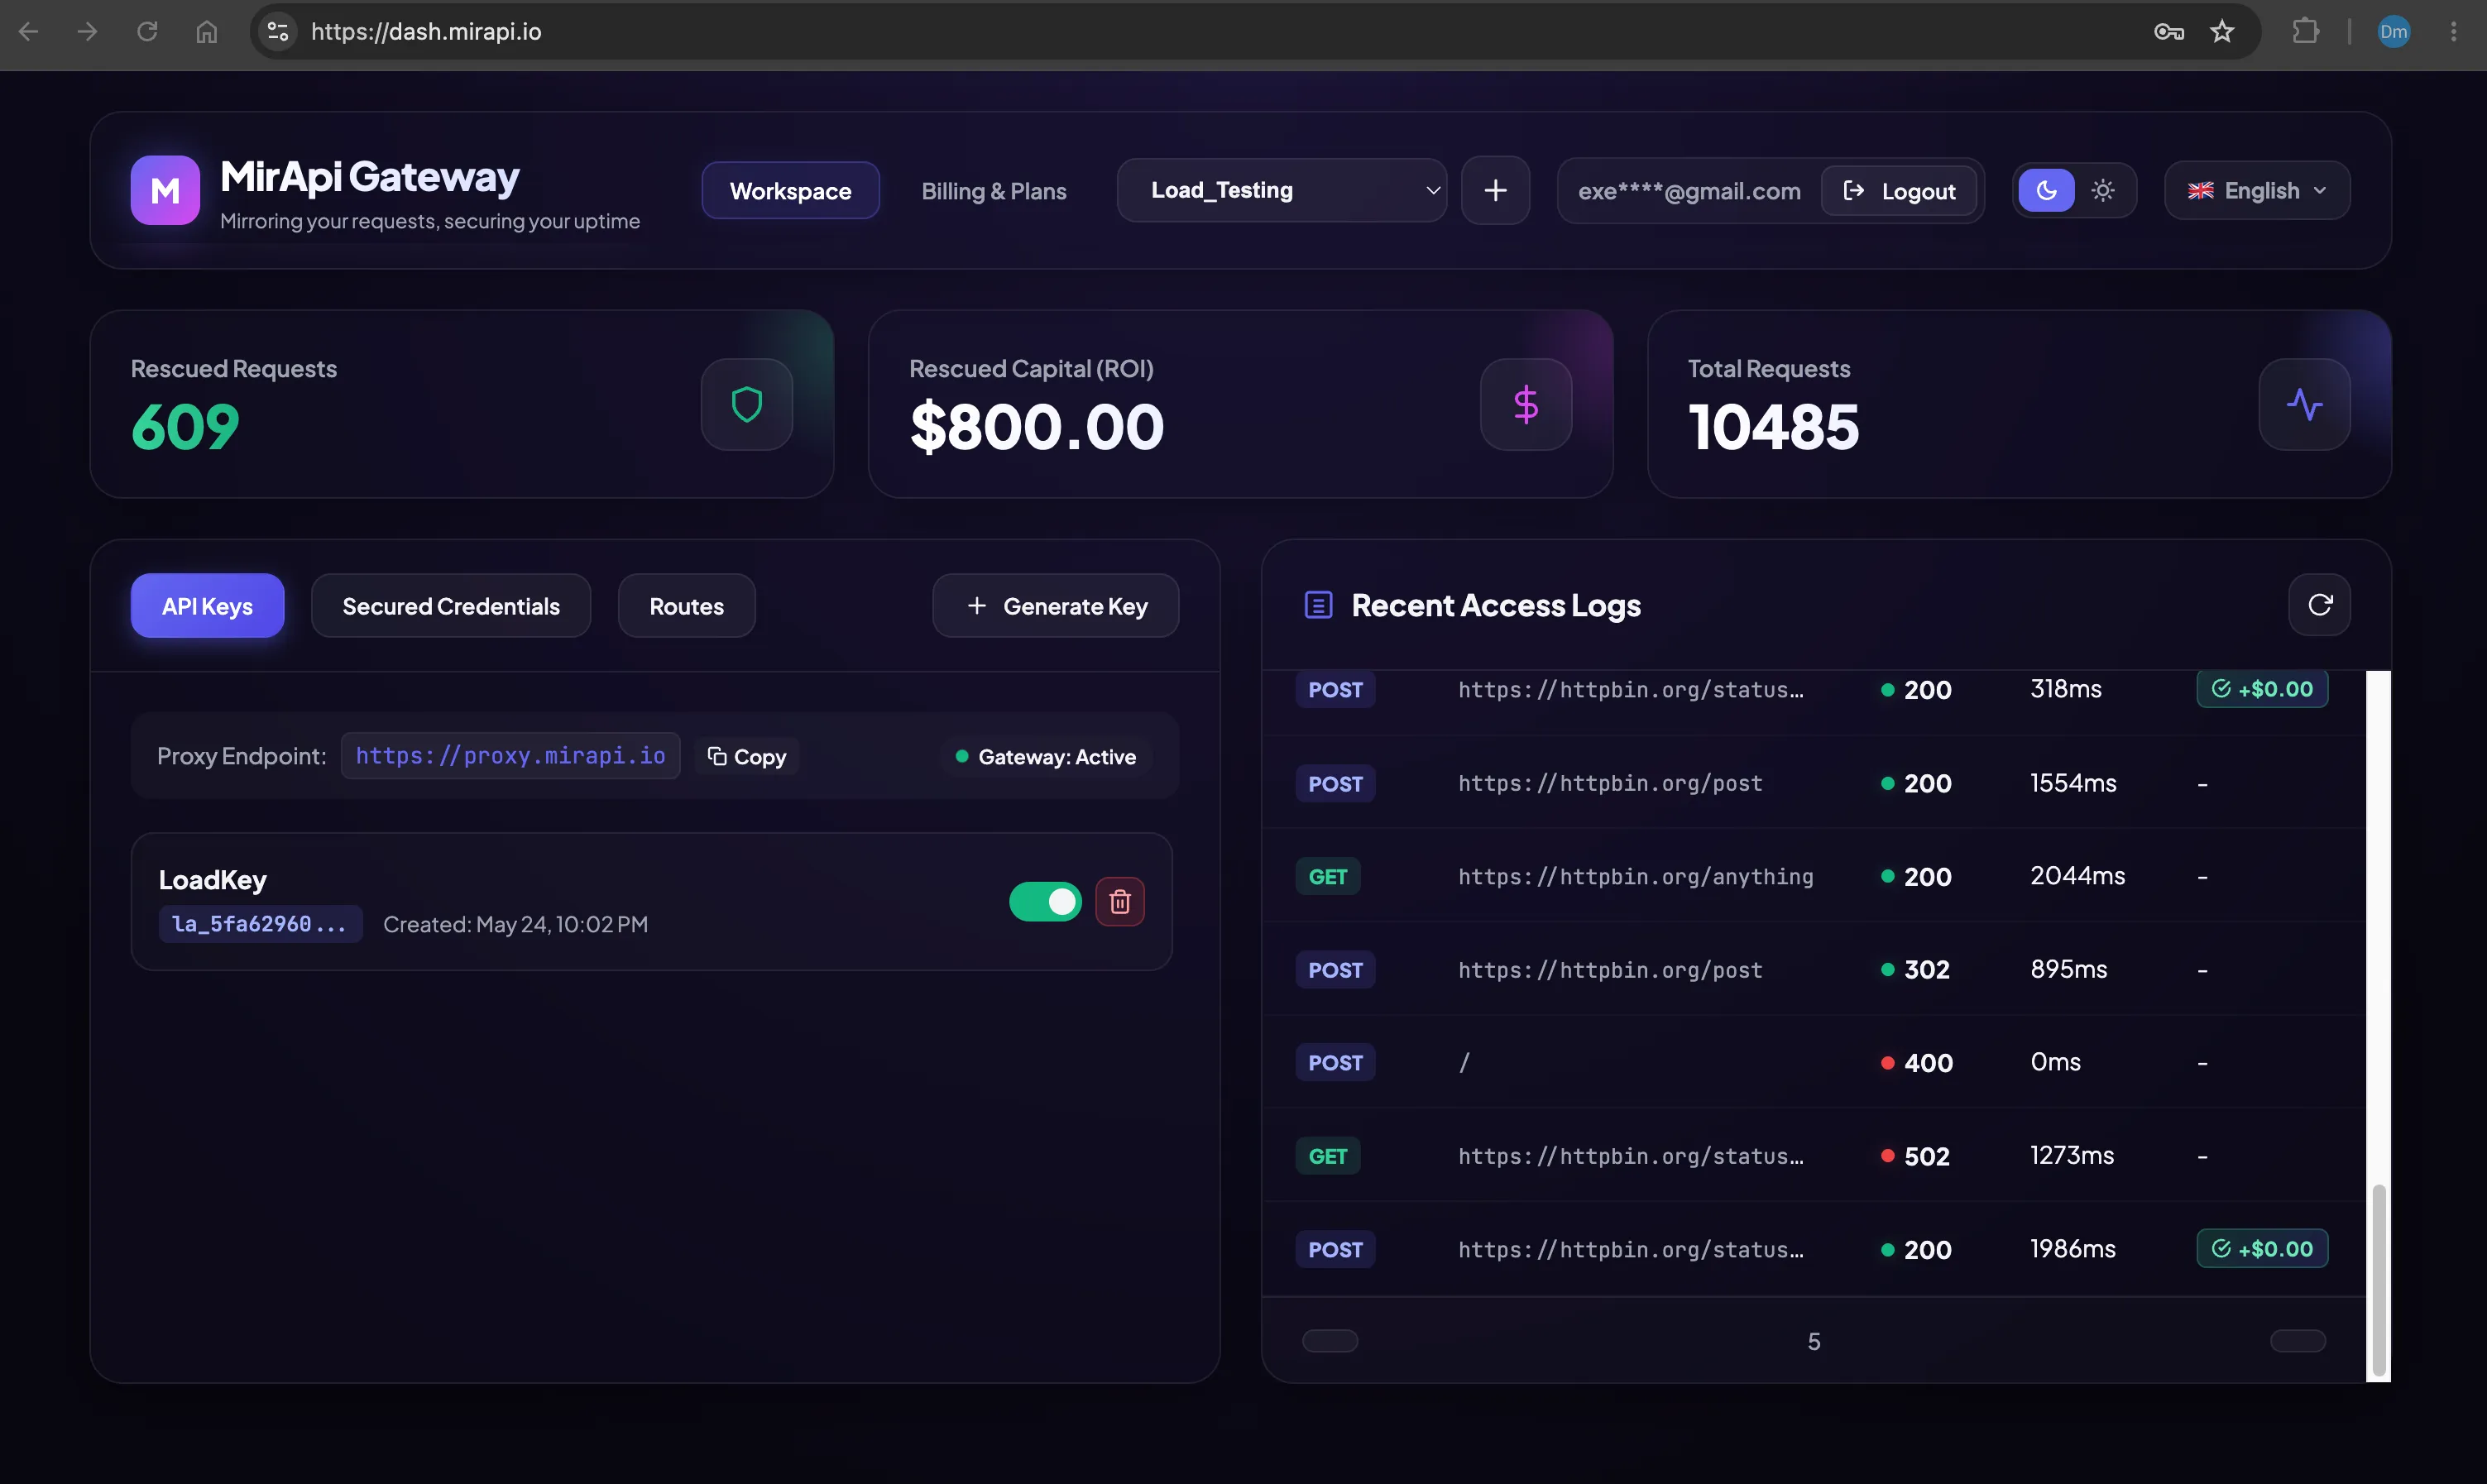Click the access logs vertical scrollbar
The width and height of the screenshot is (2487, 1484).
(2379, 1280)
